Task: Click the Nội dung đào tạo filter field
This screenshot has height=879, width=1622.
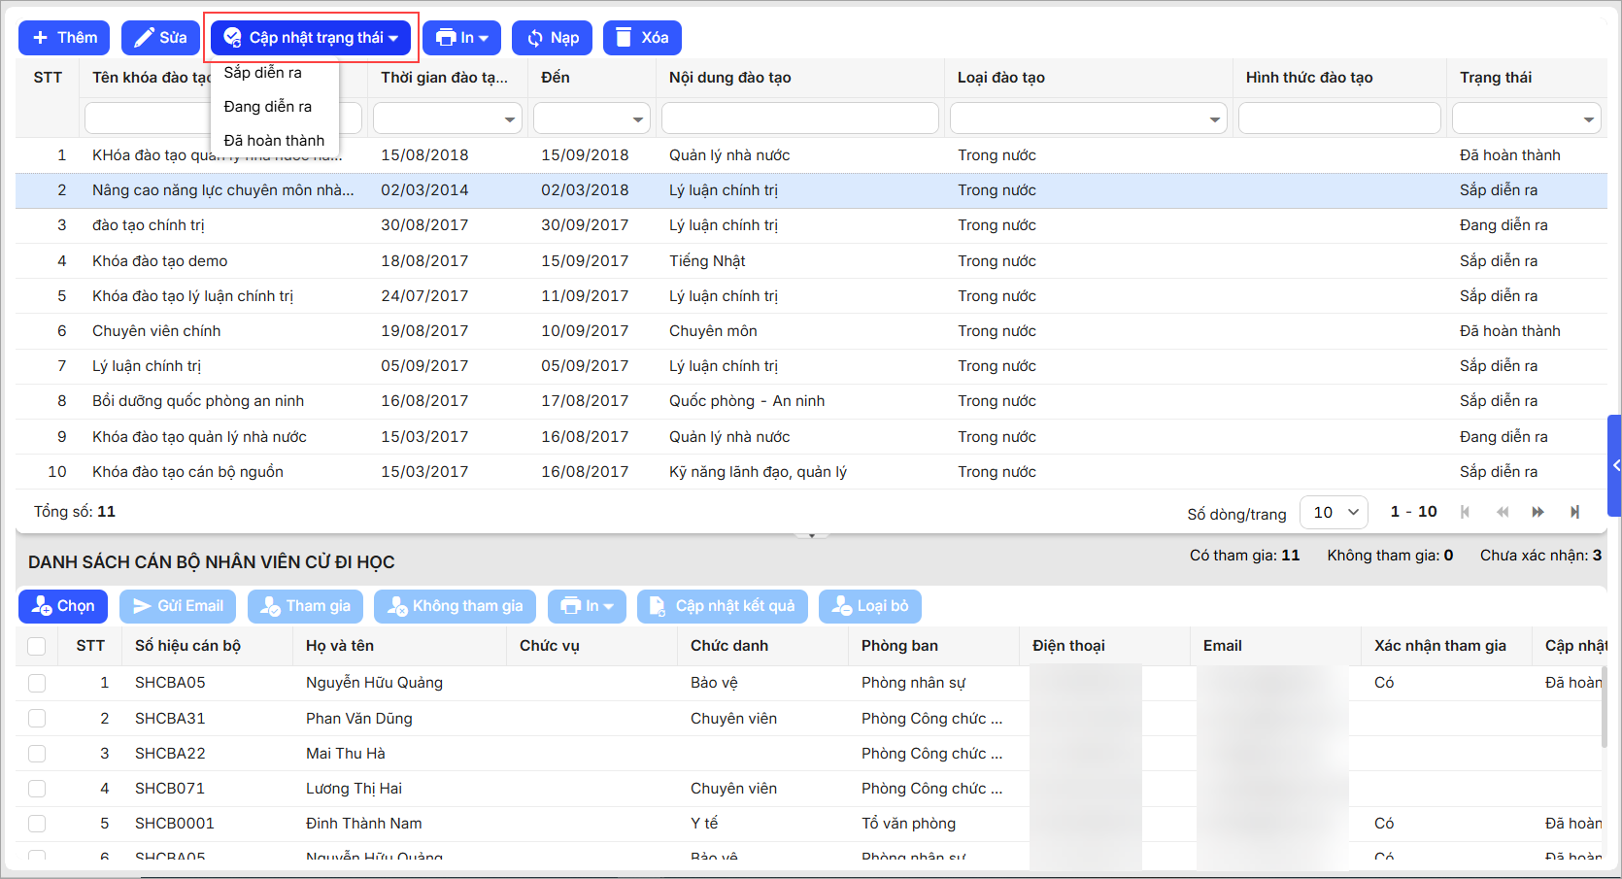Action: 799,118
